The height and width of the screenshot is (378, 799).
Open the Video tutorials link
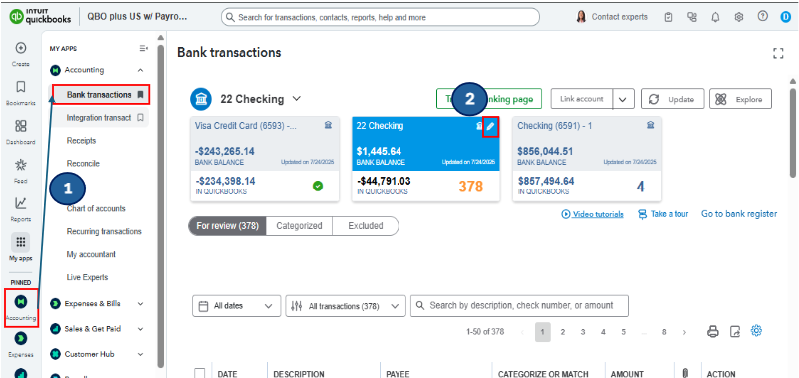[592, 214]
